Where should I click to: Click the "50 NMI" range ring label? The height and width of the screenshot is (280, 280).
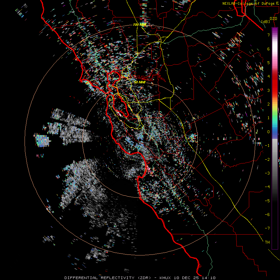140,82
